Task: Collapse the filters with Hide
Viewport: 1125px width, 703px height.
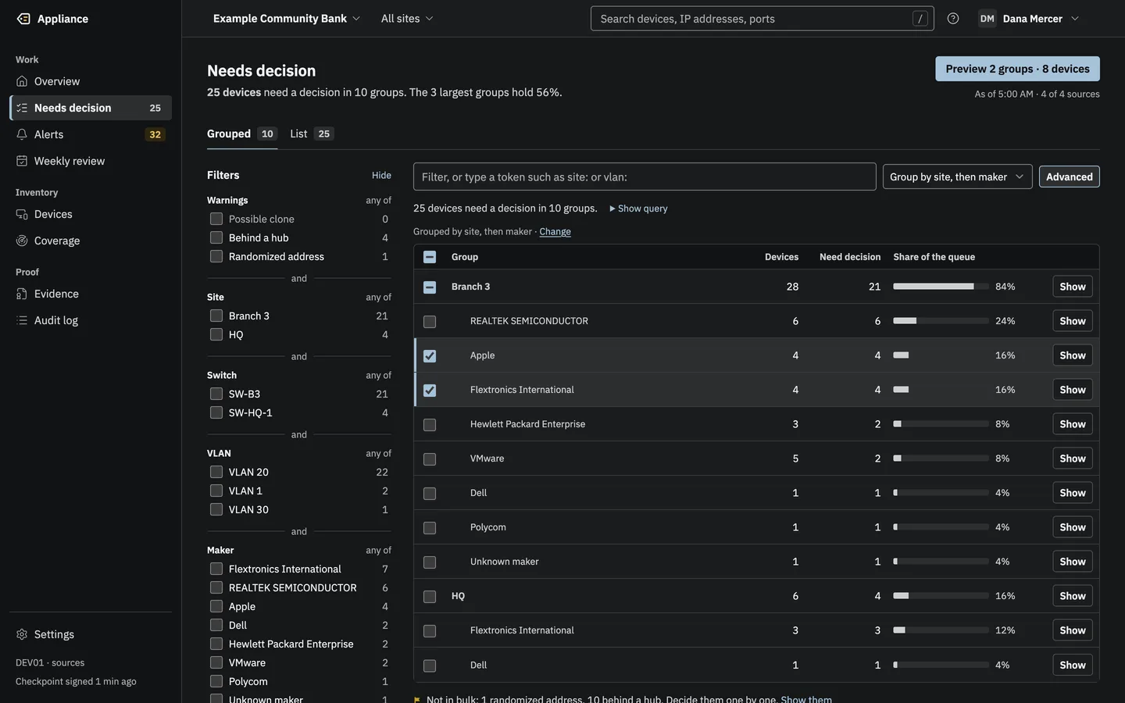Action: (381, 175)
